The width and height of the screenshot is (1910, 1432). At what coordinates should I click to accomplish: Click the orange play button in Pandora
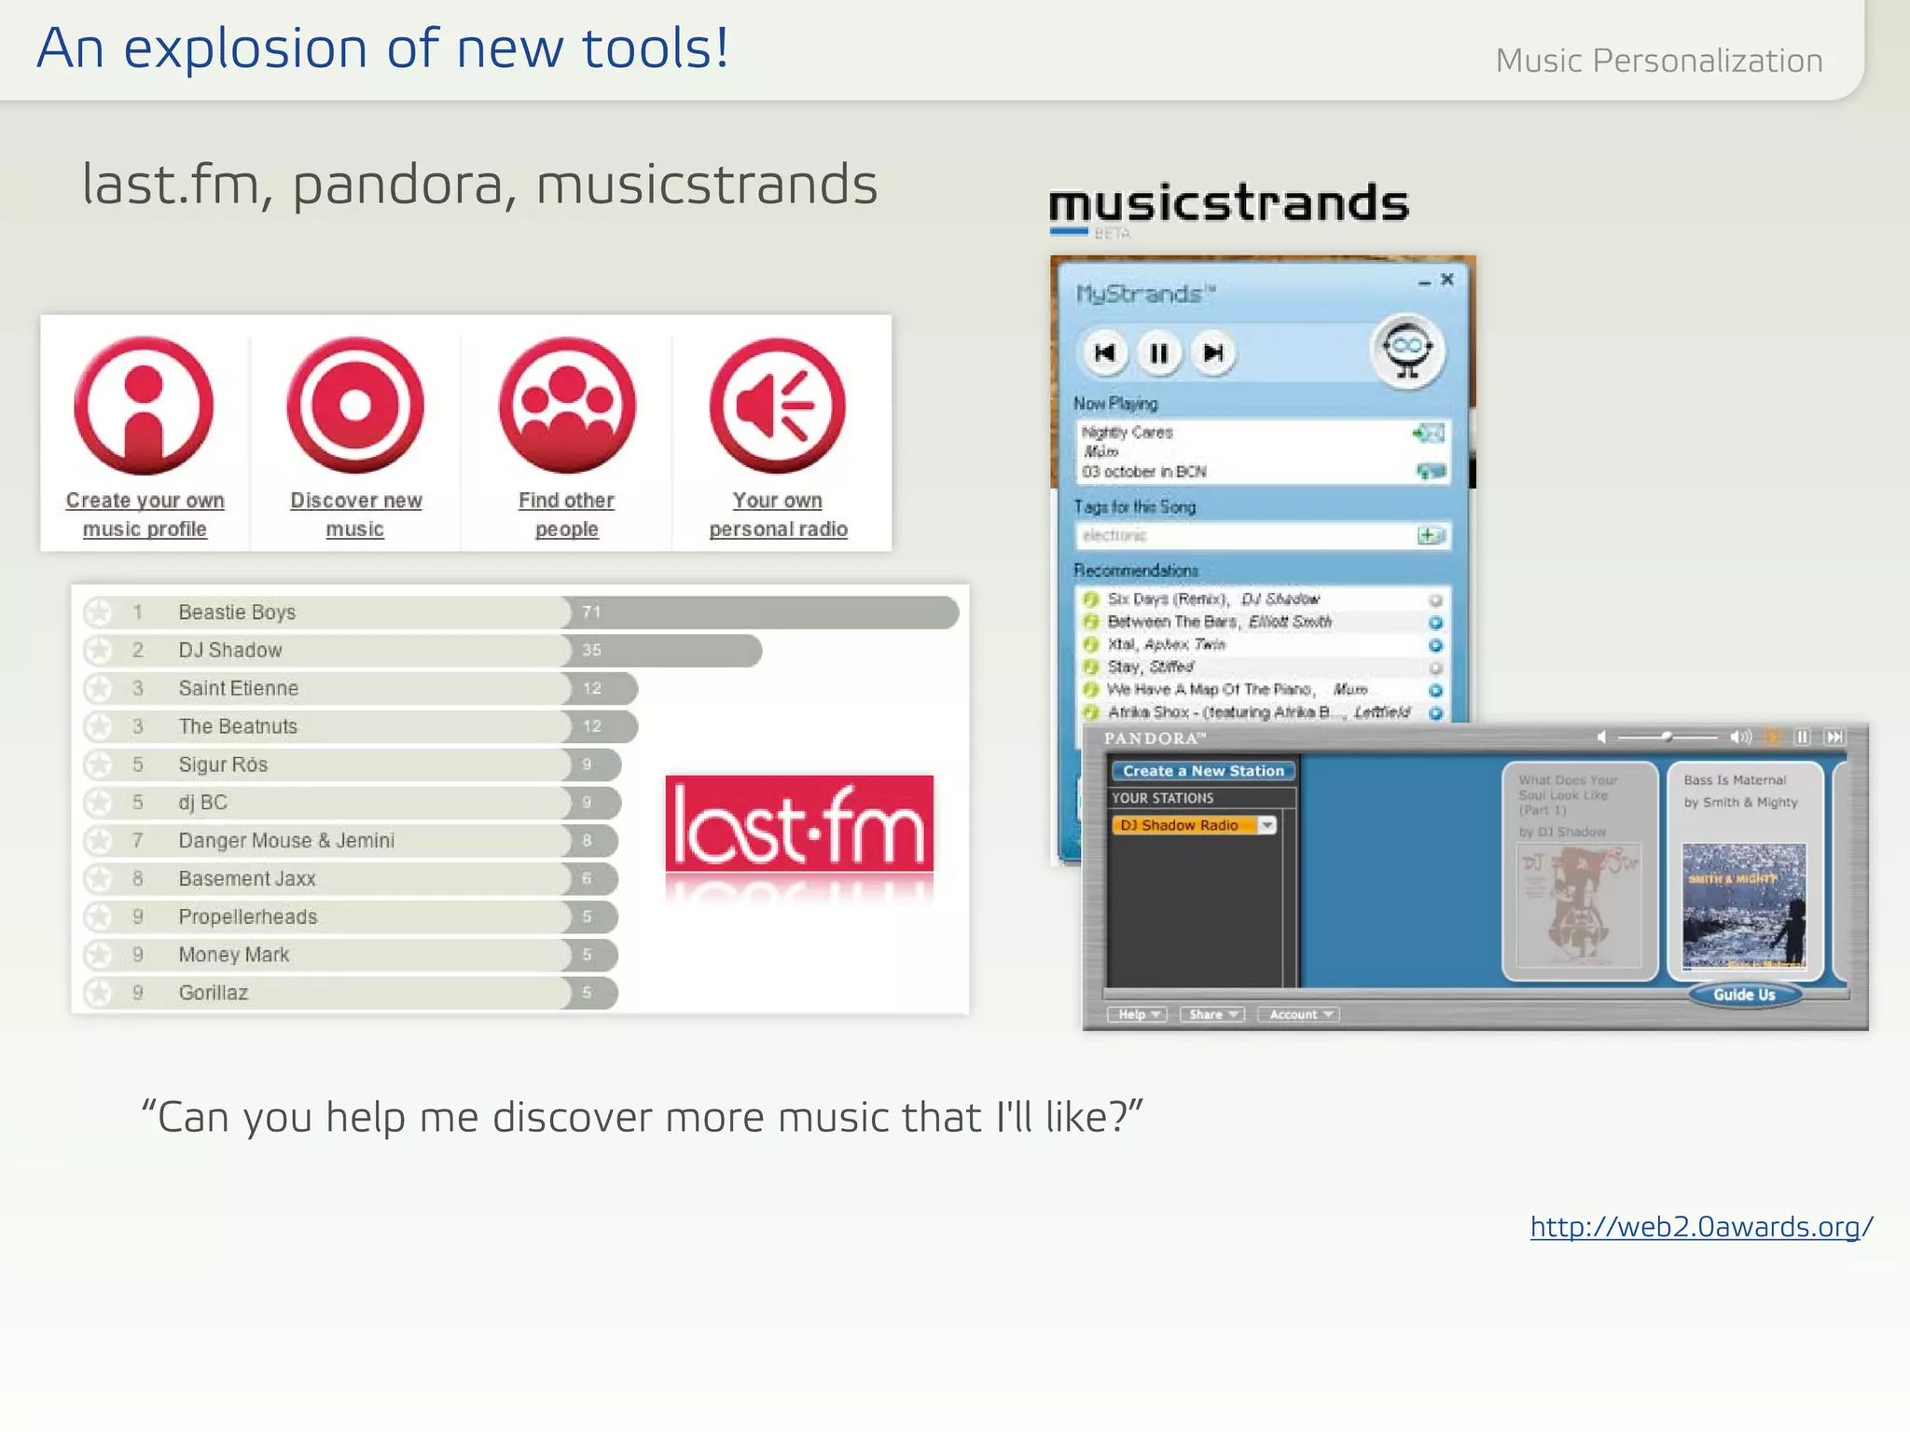[x=1773, y=737]
